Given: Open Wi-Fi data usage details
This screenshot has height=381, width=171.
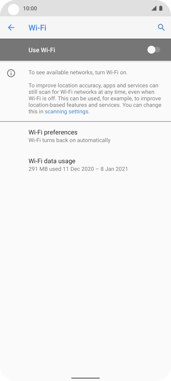Looking at the screenshot, I should tap(52, 161).
